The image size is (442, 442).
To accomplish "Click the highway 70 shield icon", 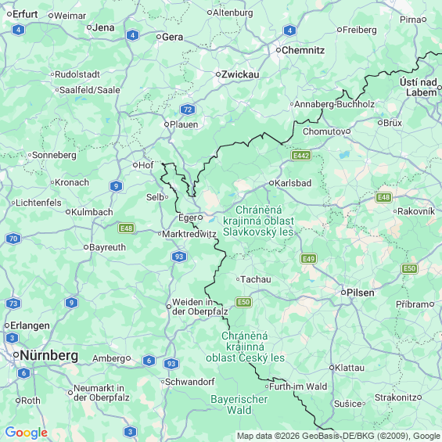I will tap(13, 239).
